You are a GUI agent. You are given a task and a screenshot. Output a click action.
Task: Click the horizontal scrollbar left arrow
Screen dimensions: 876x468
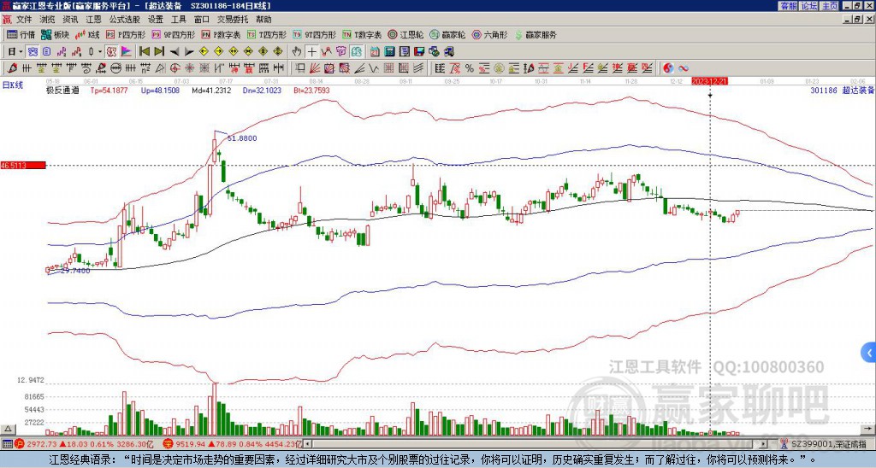coord(307,444)
